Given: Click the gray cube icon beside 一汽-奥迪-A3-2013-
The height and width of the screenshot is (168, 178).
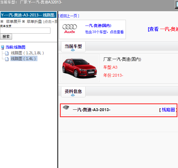Looking at the screenshot, I should [66, 107].
